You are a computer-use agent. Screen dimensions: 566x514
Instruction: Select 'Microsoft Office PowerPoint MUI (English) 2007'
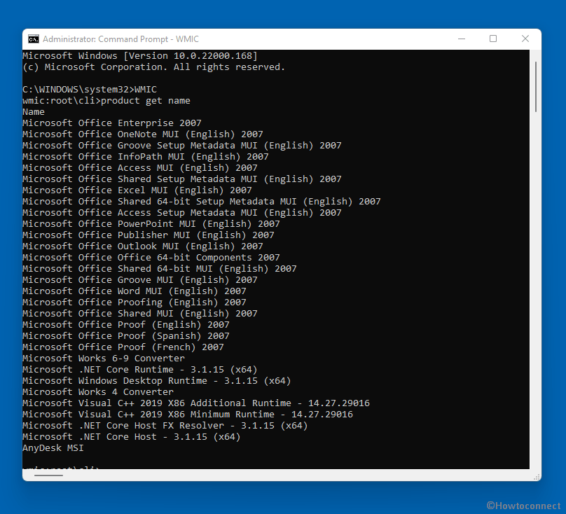tap(151, 224)
